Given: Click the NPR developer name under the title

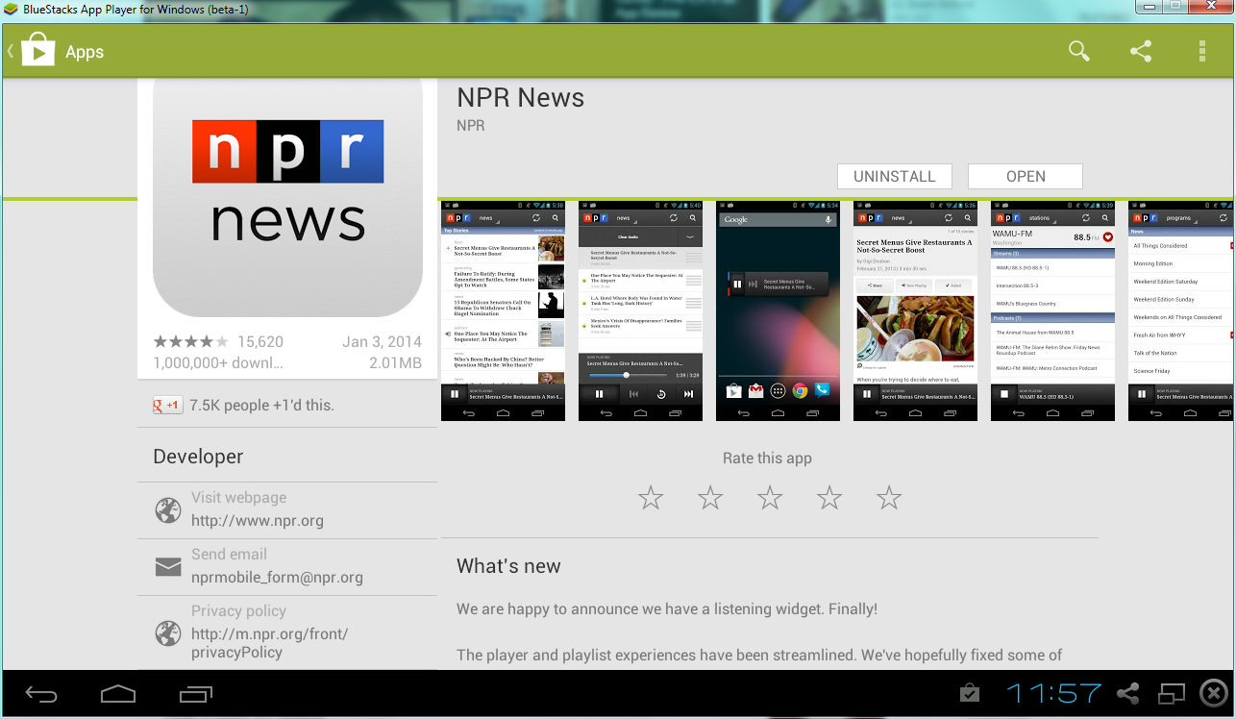Looking at the screenshot, I should pyautogui.click(x=471, y=126).
